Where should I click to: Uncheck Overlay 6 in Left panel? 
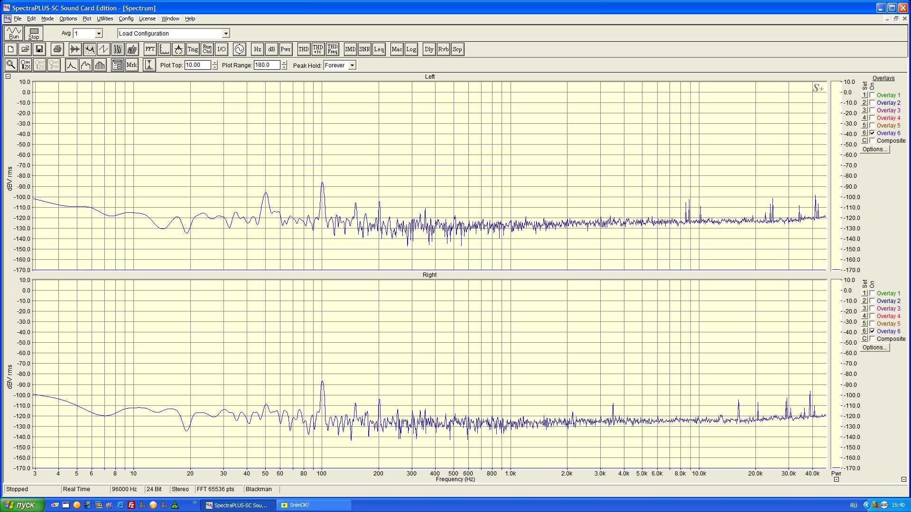pyautogui.click(x=872, y=133)
